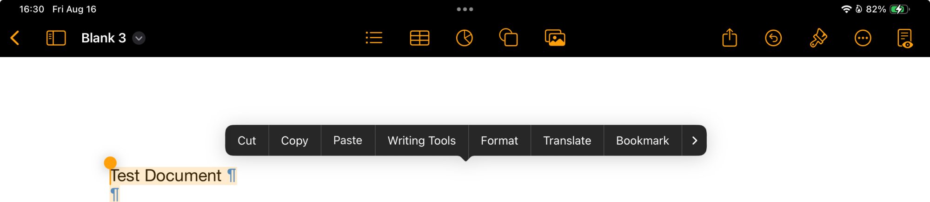
Task: Show more context menu options arrow
Action: click(x=694, y=141)
